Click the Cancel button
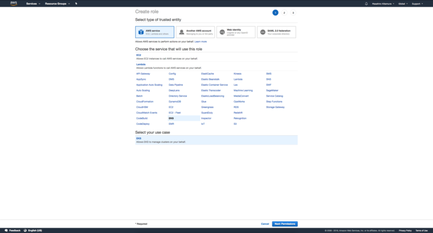Screen dimensions: 433x233 [x=265, y=224]
